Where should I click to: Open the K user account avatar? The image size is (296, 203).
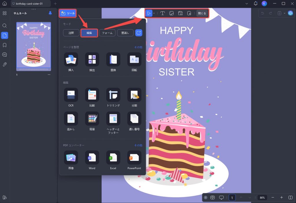[x=264, y=3]
